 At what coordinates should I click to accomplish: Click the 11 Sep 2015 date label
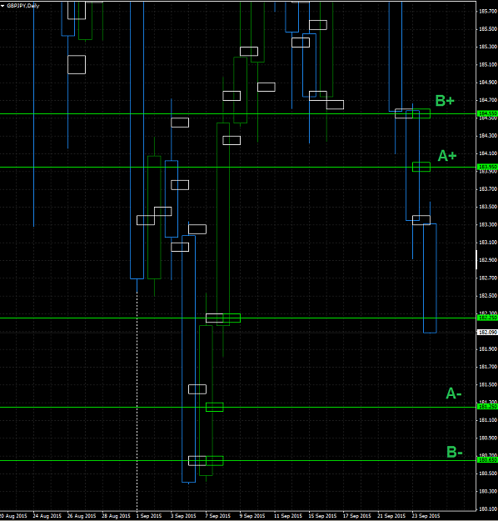[288, 516]
